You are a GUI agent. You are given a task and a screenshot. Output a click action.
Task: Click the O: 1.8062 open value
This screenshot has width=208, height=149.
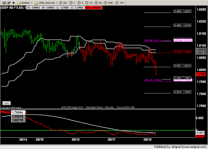tap(34, 8)
